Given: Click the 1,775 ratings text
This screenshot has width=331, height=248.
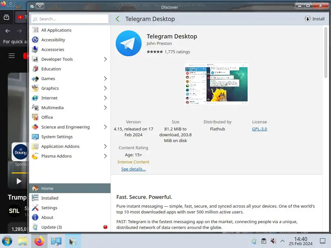Looking at the screenshot, I should 177,52.
